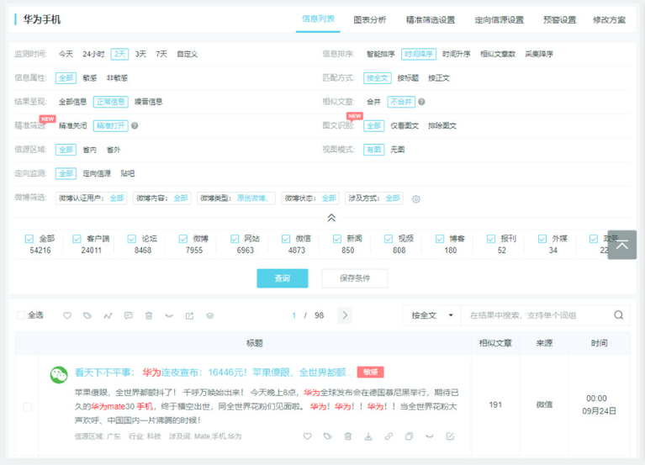Click the search magnifier icon in results box
Image resolution: width=645 pixels, height=465 pixels.
click(618, 315)
